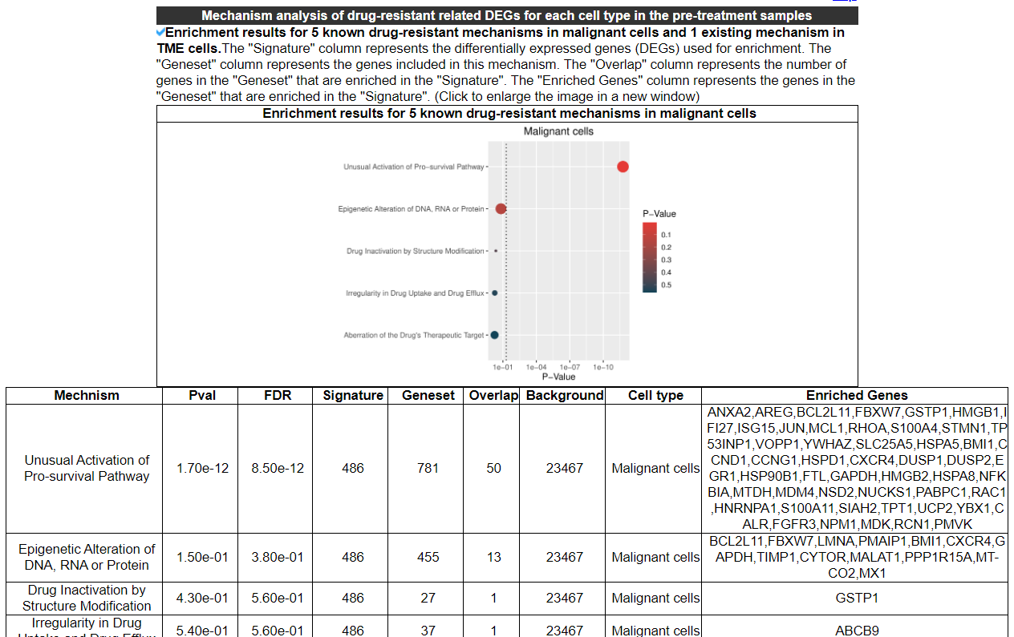Screen dimensions: 1014x637
Task: Select the Overlap column header
Action: [493, 395]
